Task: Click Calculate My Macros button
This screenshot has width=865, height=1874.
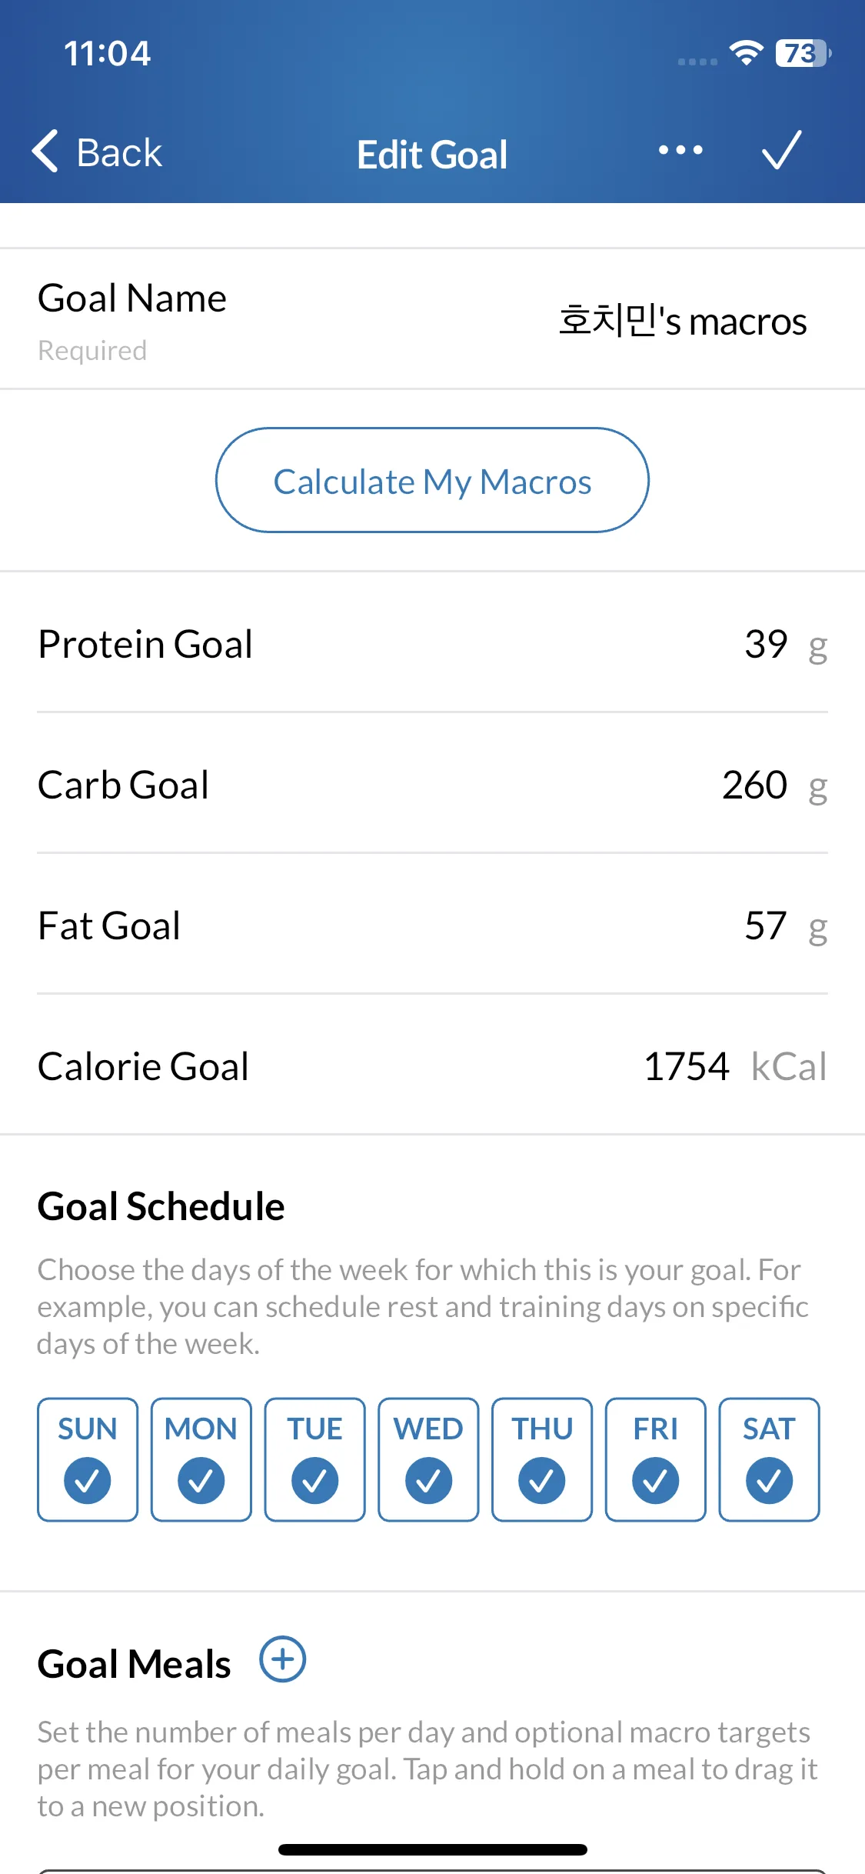Action: [432, 480]
